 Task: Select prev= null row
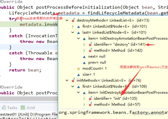(x=97, y=62)
